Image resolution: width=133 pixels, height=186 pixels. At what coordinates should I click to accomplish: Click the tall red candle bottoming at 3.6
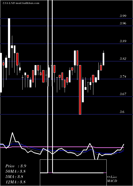80,90
